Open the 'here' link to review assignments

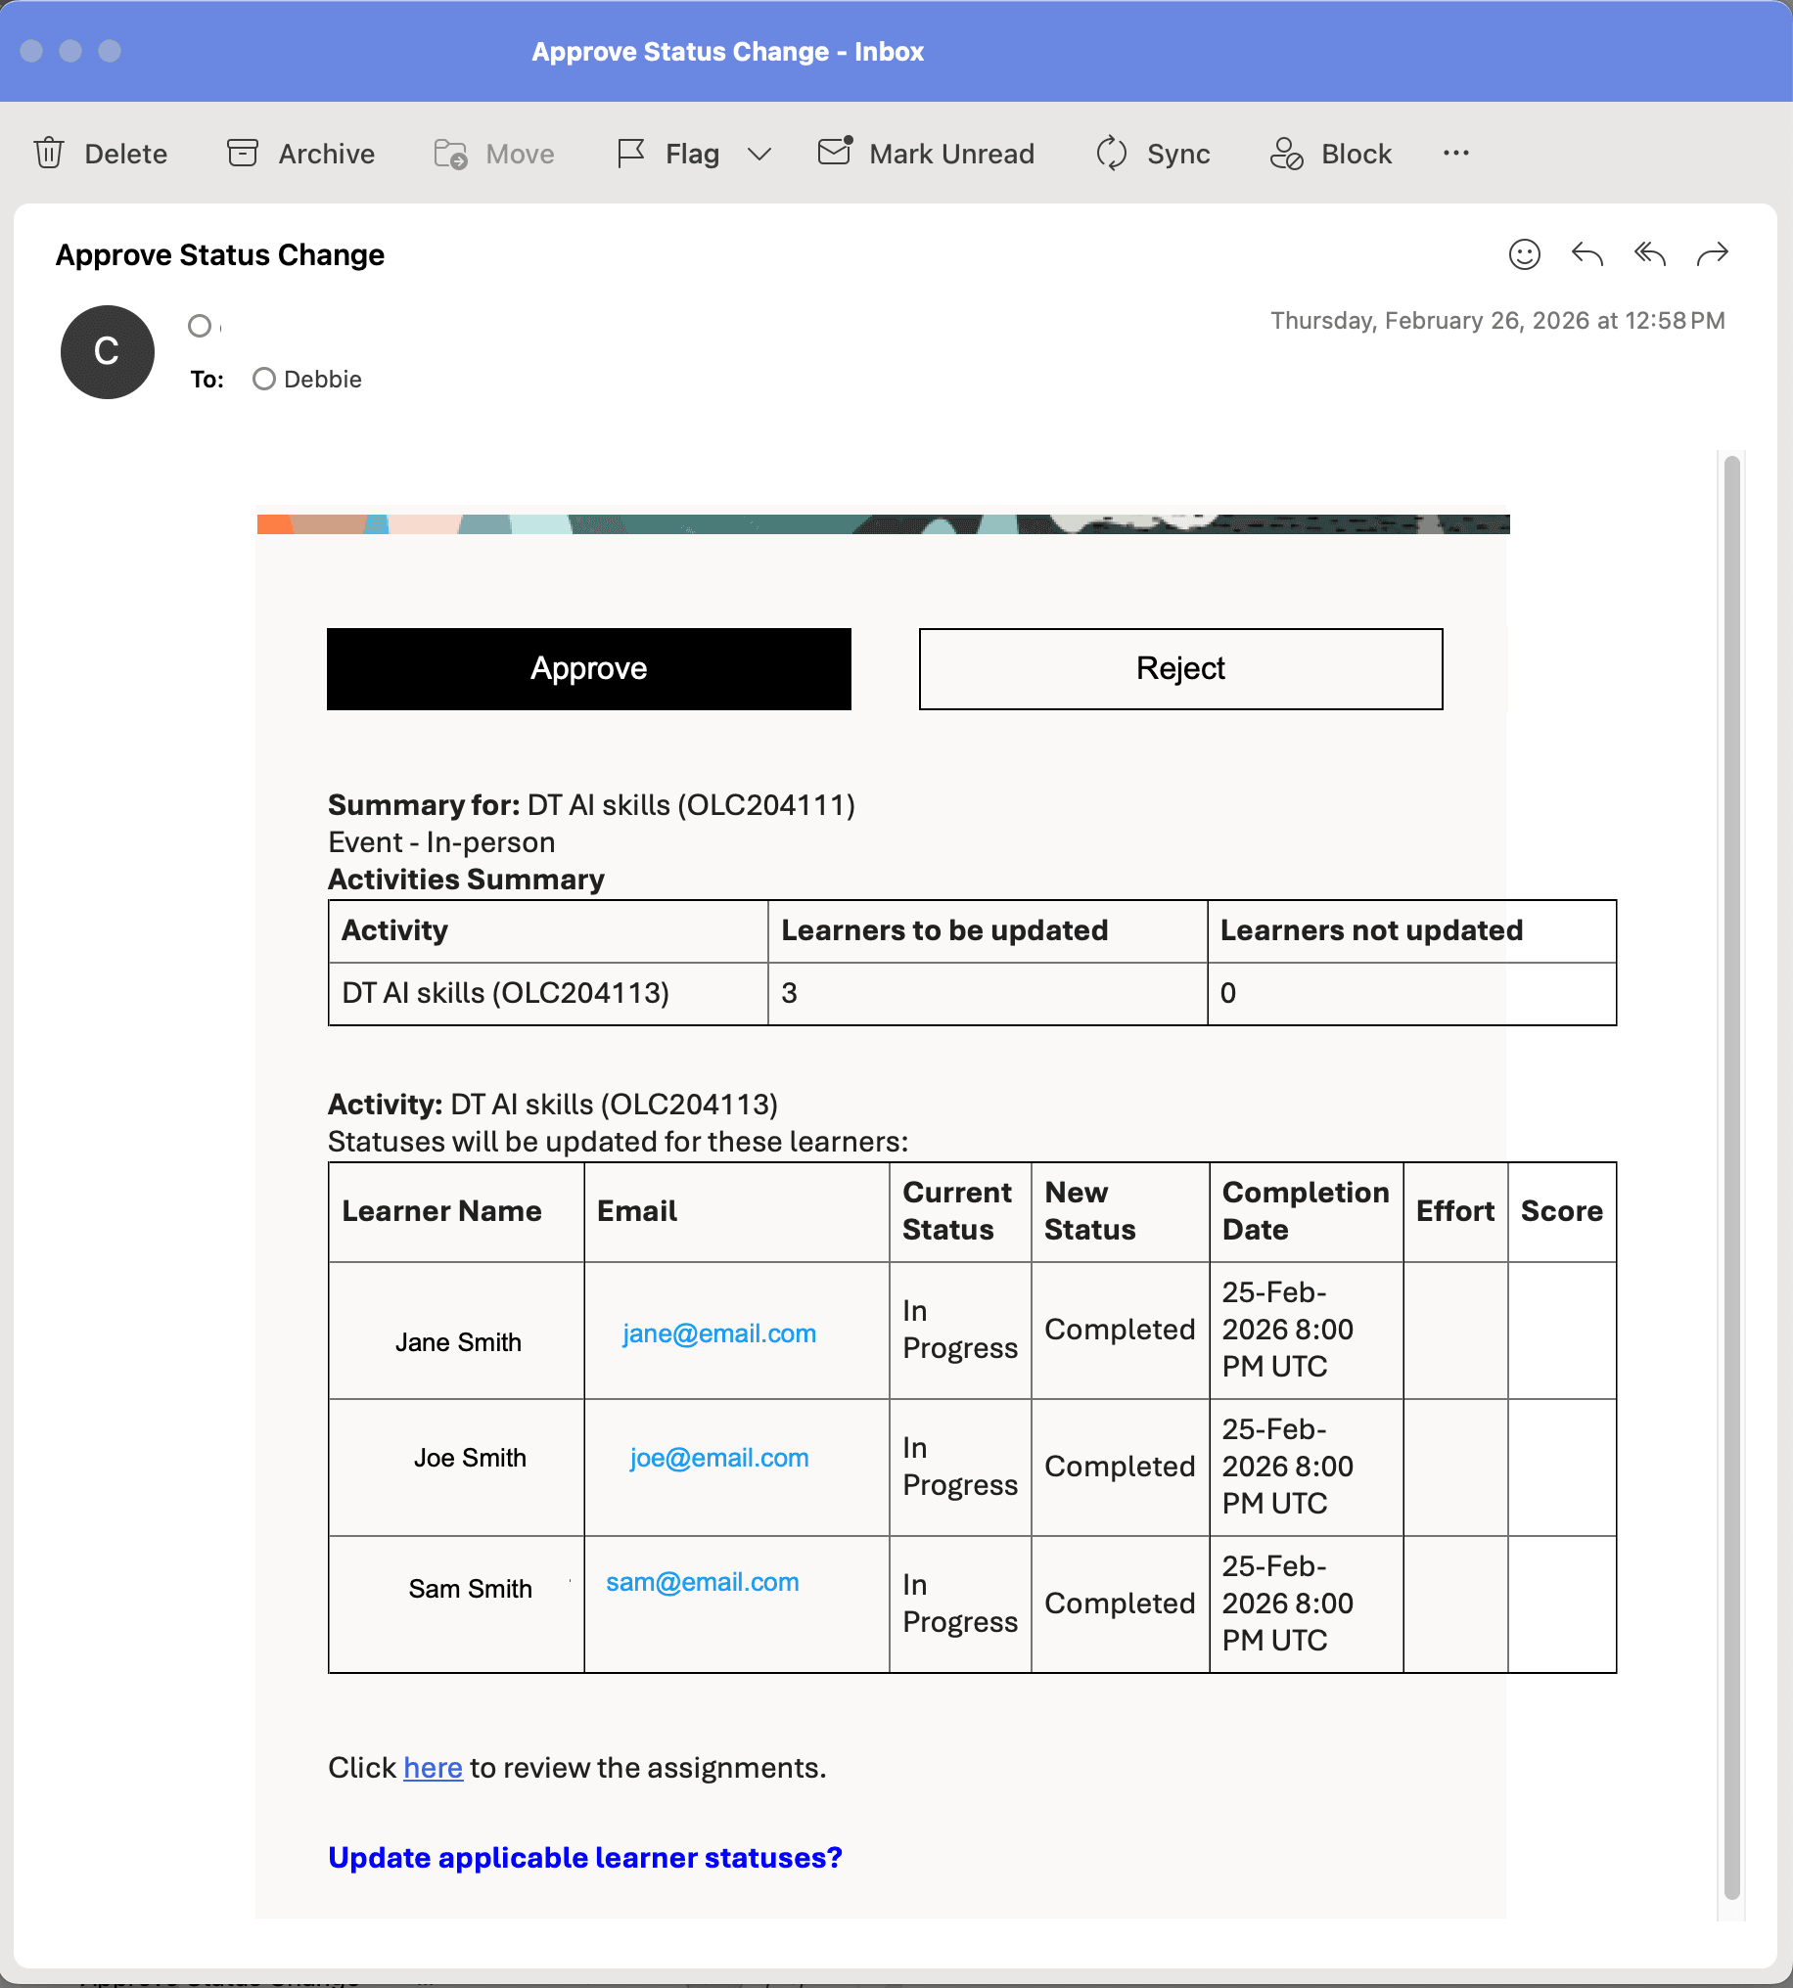[432, 1768]
